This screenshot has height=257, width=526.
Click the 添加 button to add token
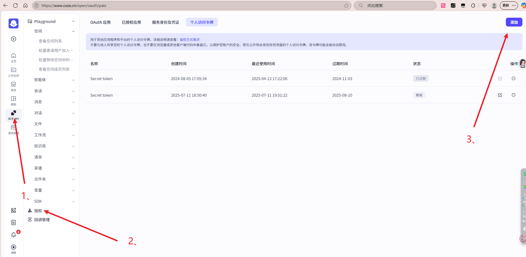514,22
